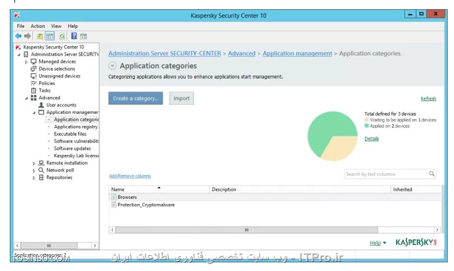This screenshot has height=271, width=454.
Task: Follow the Application management breadcrumb link
Action: click(297, 53)
